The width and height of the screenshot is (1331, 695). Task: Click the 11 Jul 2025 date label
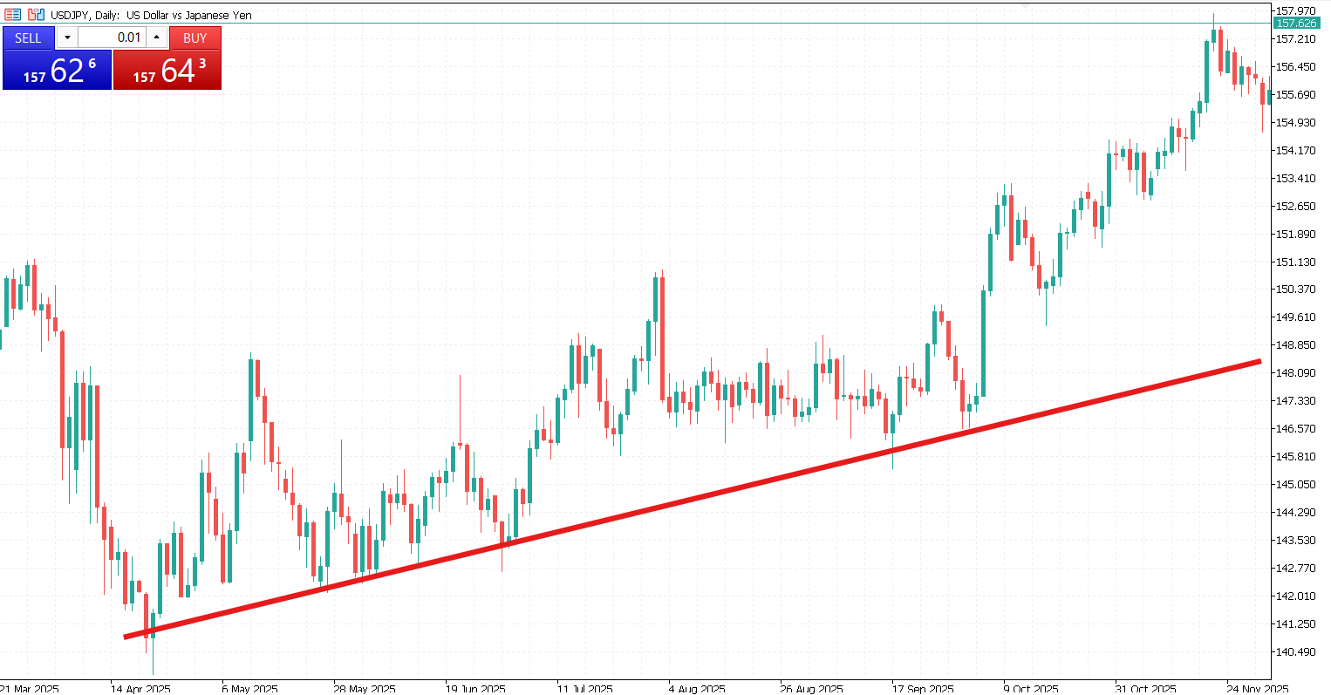coord(584,688)
